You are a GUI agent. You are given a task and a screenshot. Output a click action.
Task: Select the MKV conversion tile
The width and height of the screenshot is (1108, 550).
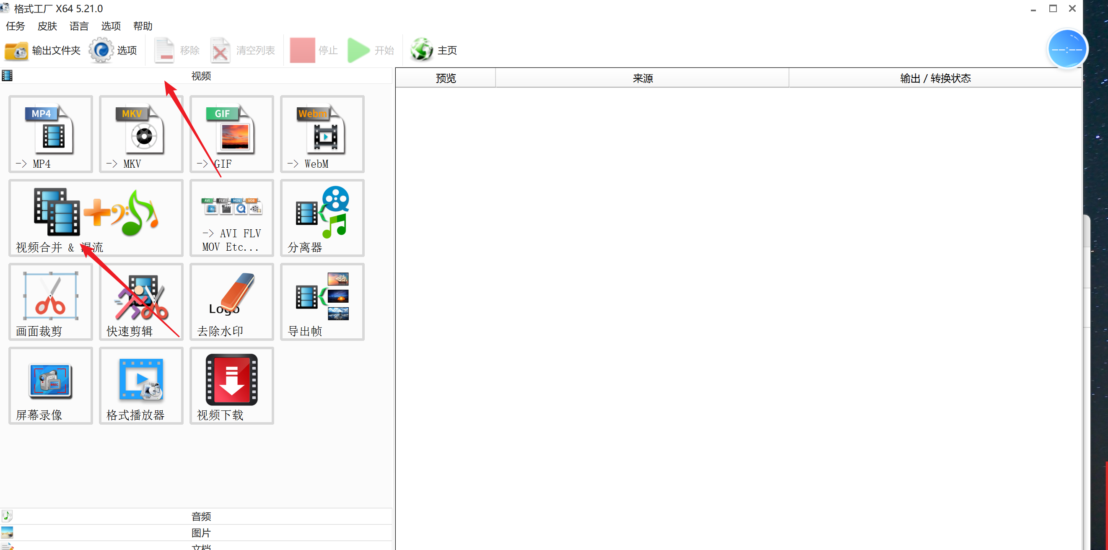point(141,134)
